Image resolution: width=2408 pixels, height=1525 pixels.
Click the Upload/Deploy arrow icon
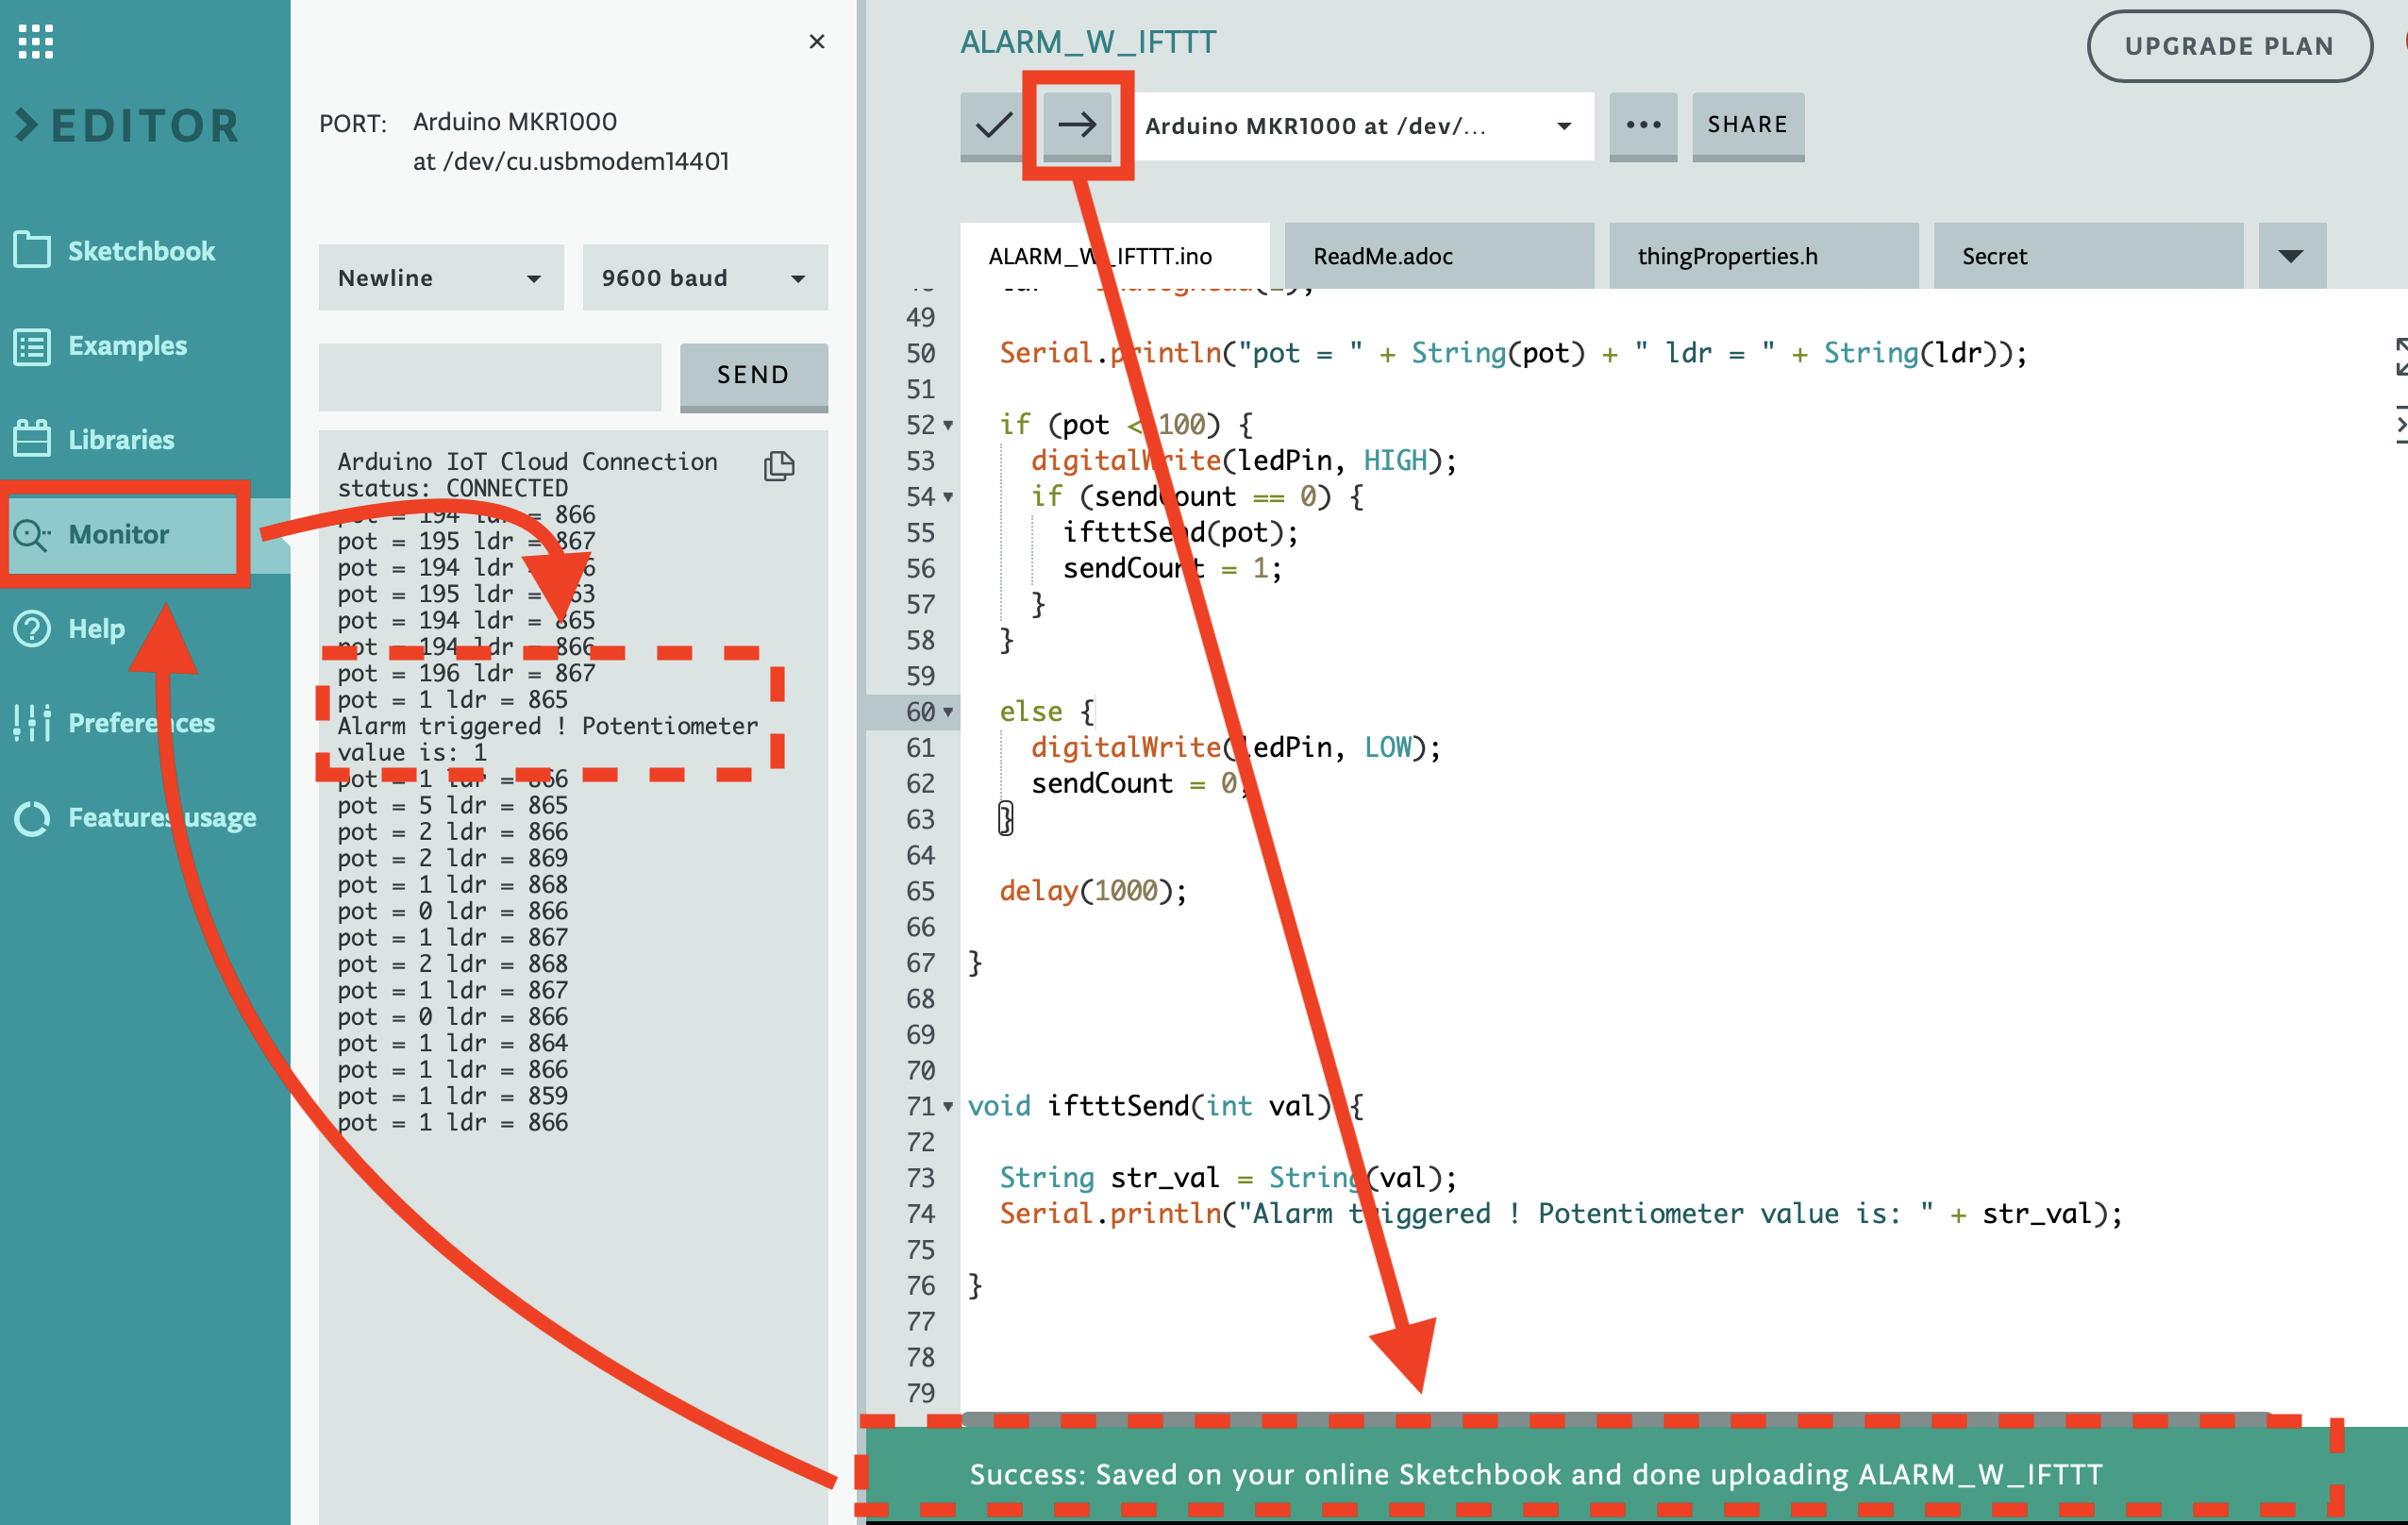click(x=1076, y=123)
